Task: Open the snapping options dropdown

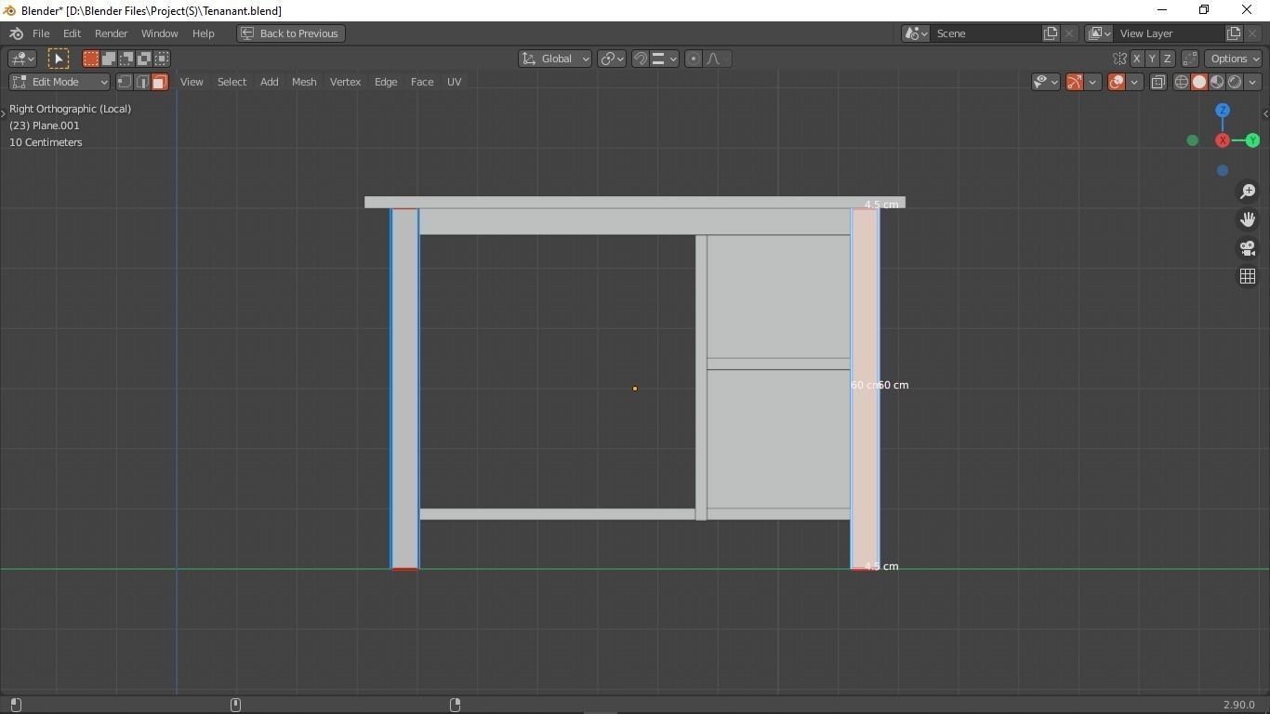Action: (x=664, y=59)
